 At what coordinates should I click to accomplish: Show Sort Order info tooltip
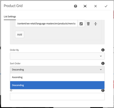coord(103,63)
